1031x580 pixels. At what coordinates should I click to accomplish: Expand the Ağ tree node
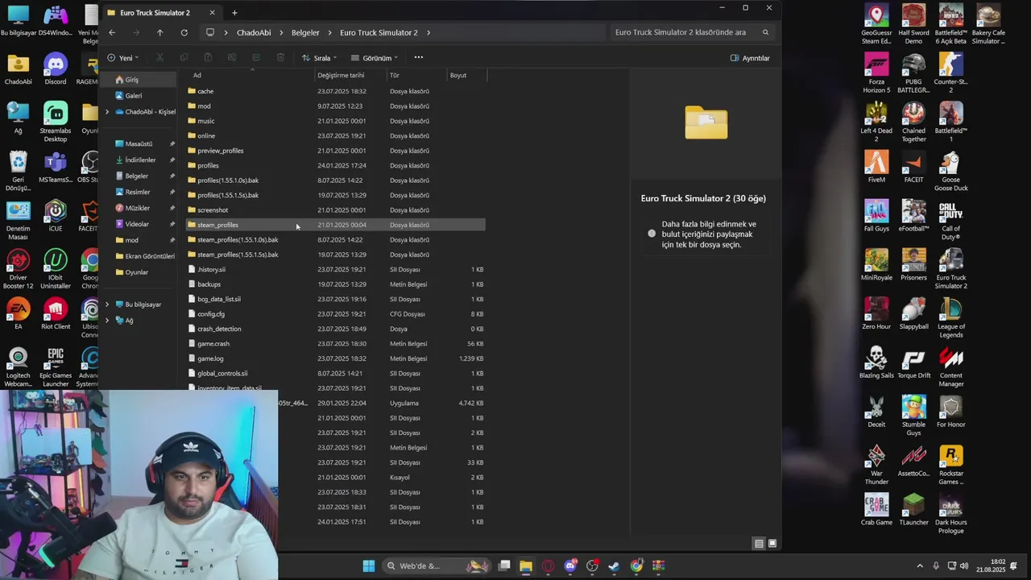pos(107,321)
